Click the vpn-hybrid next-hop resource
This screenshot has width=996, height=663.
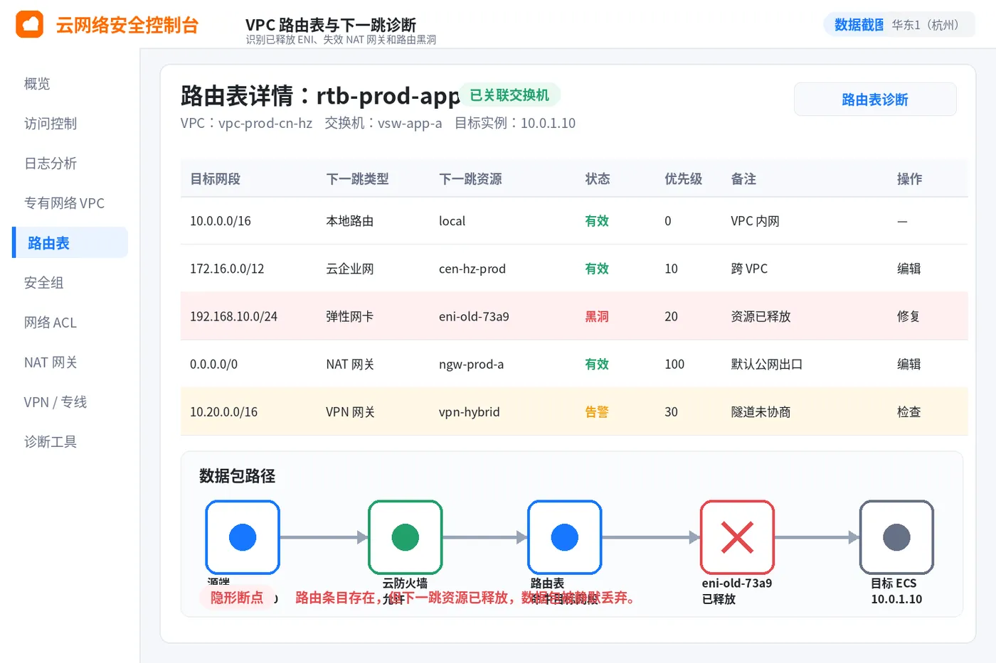[x=470, y=411]
